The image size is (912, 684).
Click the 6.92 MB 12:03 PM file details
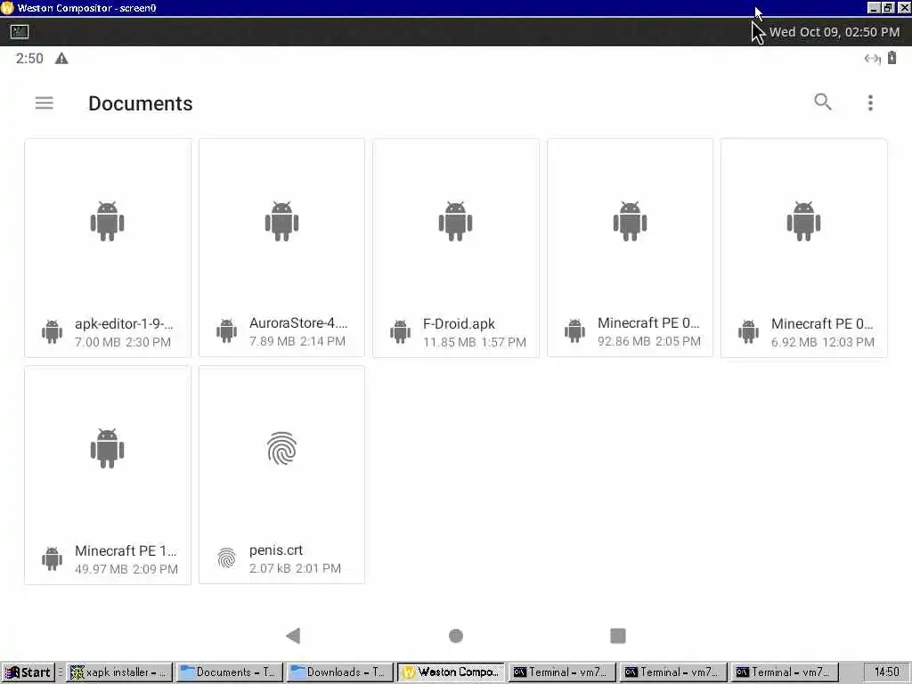tap(822, 342)
